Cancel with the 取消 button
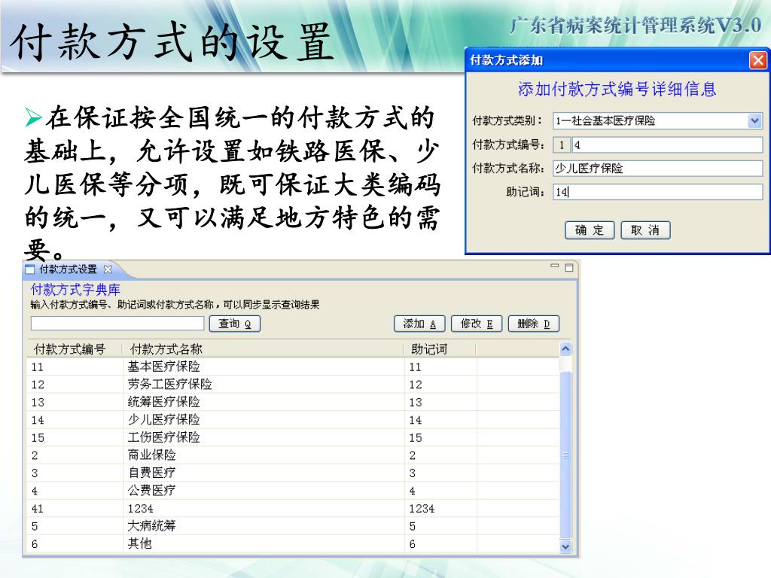Image resolution: width=771 pixels, height=578 pixels. (x=645, y=230)
